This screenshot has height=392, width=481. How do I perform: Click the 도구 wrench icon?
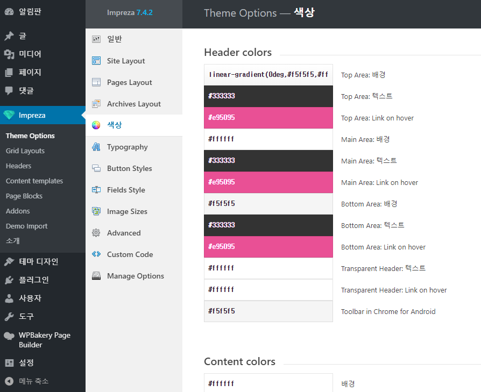tap(9, 317)
